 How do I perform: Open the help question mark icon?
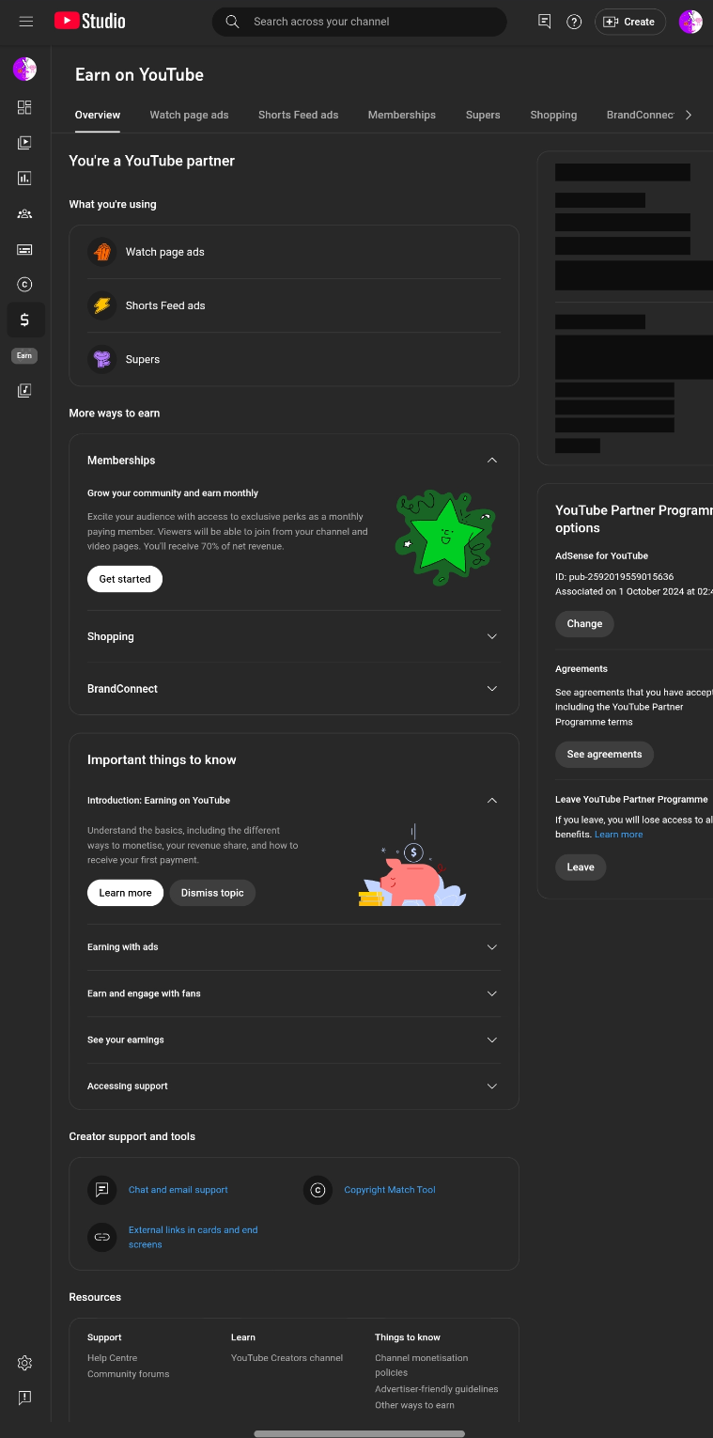[x=574, y=22]
